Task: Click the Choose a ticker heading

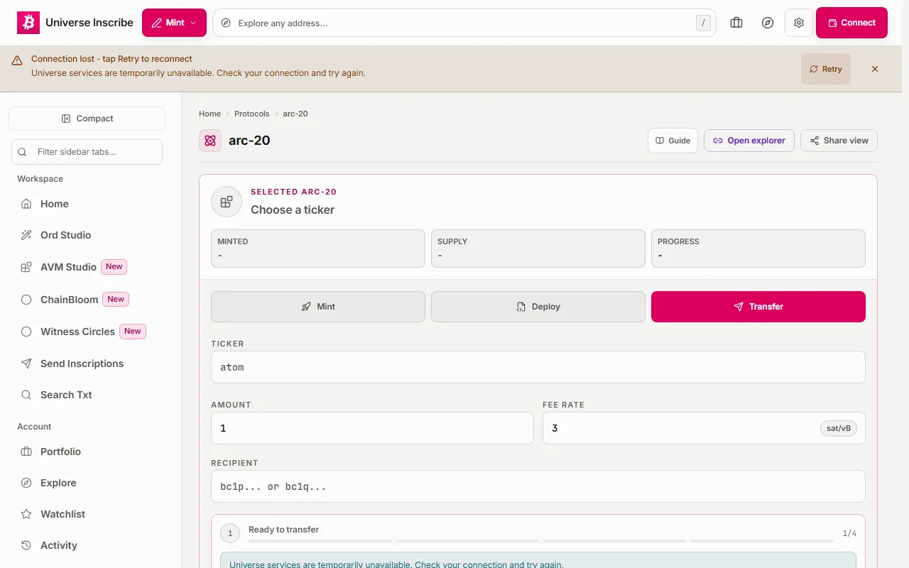Action: click(x=293, y=210)
